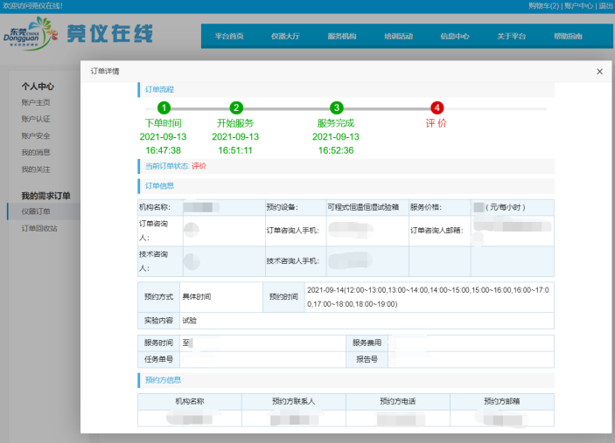Open 购物车(2) shopping cart
Screen dimensions: 615x443
pyautogui.click(x=543, y=6)
